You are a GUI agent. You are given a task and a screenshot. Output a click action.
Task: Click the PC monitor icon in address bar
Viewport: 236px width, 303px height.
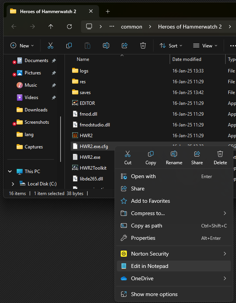click(89, 27)
